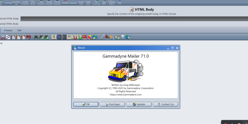Open the Scheduler toolbar item
This screenshot has height=124, width=248.
tap(65, 2)
